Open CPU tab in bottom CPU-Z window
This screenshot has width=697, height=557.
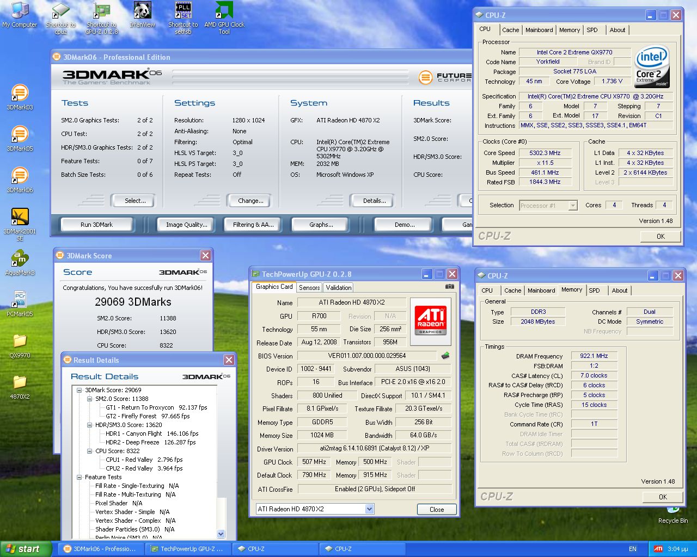(x=487, y=290)
